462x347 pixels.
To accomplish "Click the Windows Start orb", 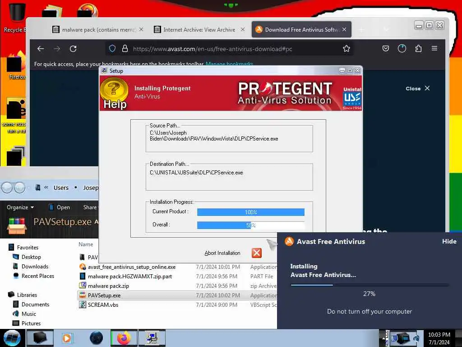I will tap(12, 338).
